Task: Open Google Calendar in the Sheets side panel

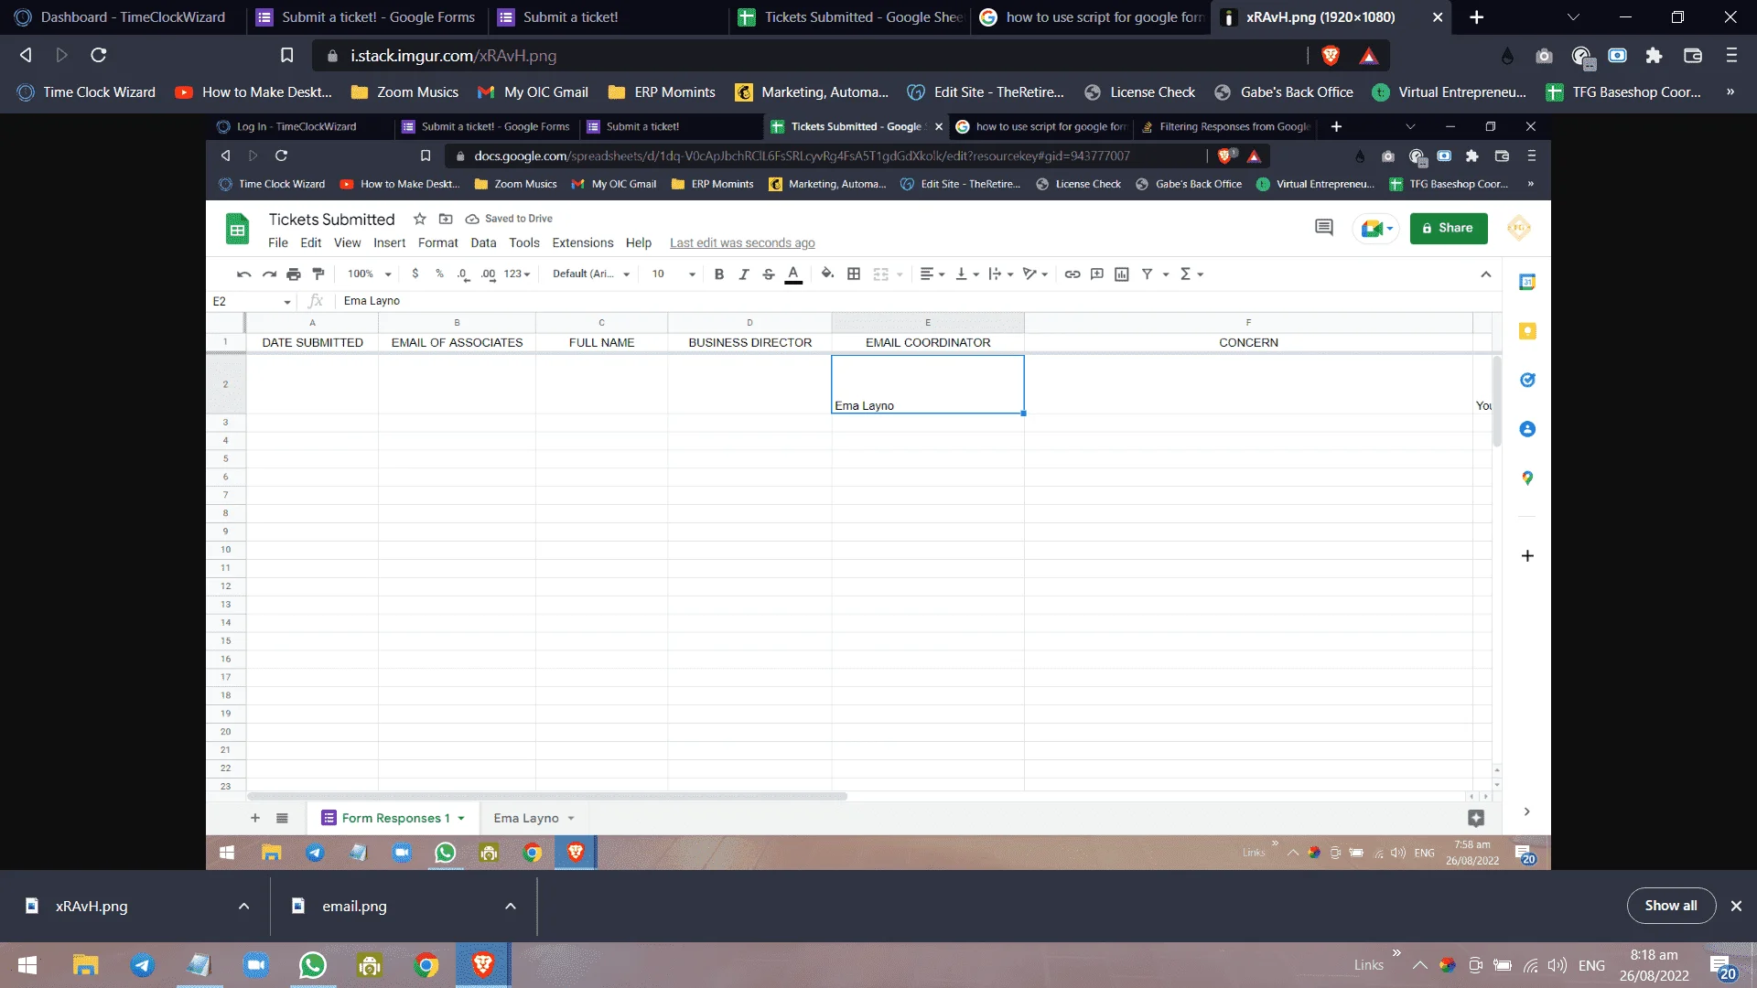Action: click(x=1527, y=283)
